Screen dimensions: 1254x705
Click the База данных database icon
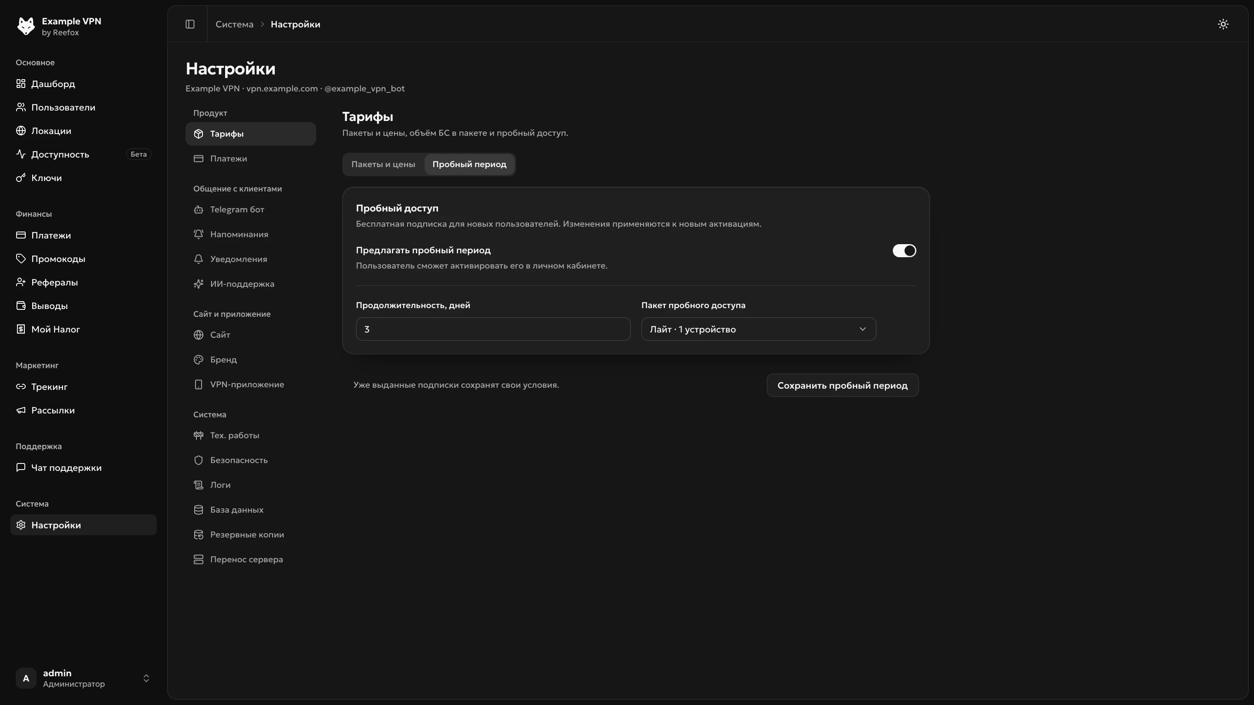[x=198, y=510]
